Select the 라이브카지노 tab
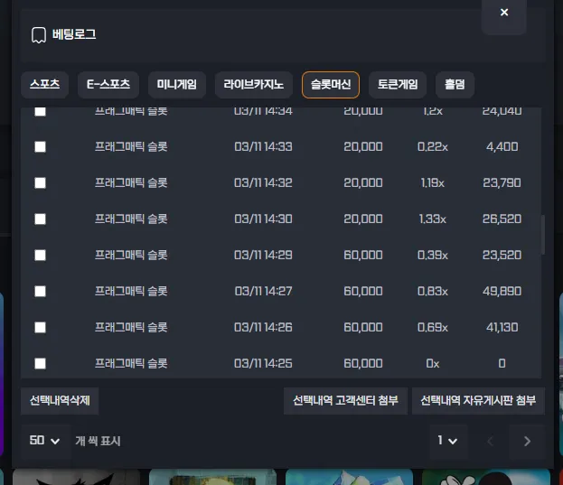 coord(254,85)
